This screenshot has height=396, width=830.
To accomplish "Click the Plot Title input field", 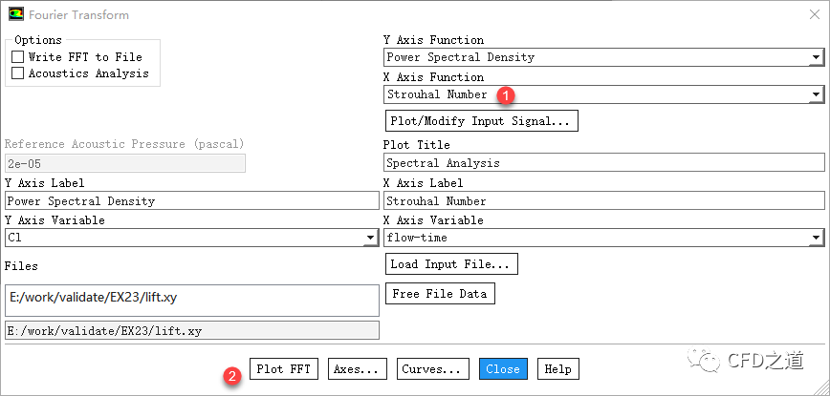I will pyautogui.click(x=602, y=163).
